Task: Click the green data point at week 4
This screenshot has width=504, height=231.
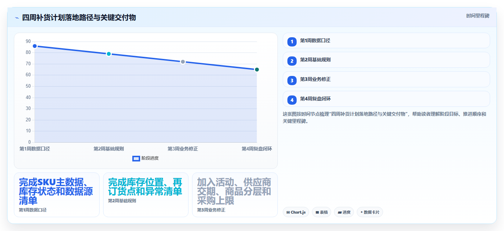Action: point(257,70)
